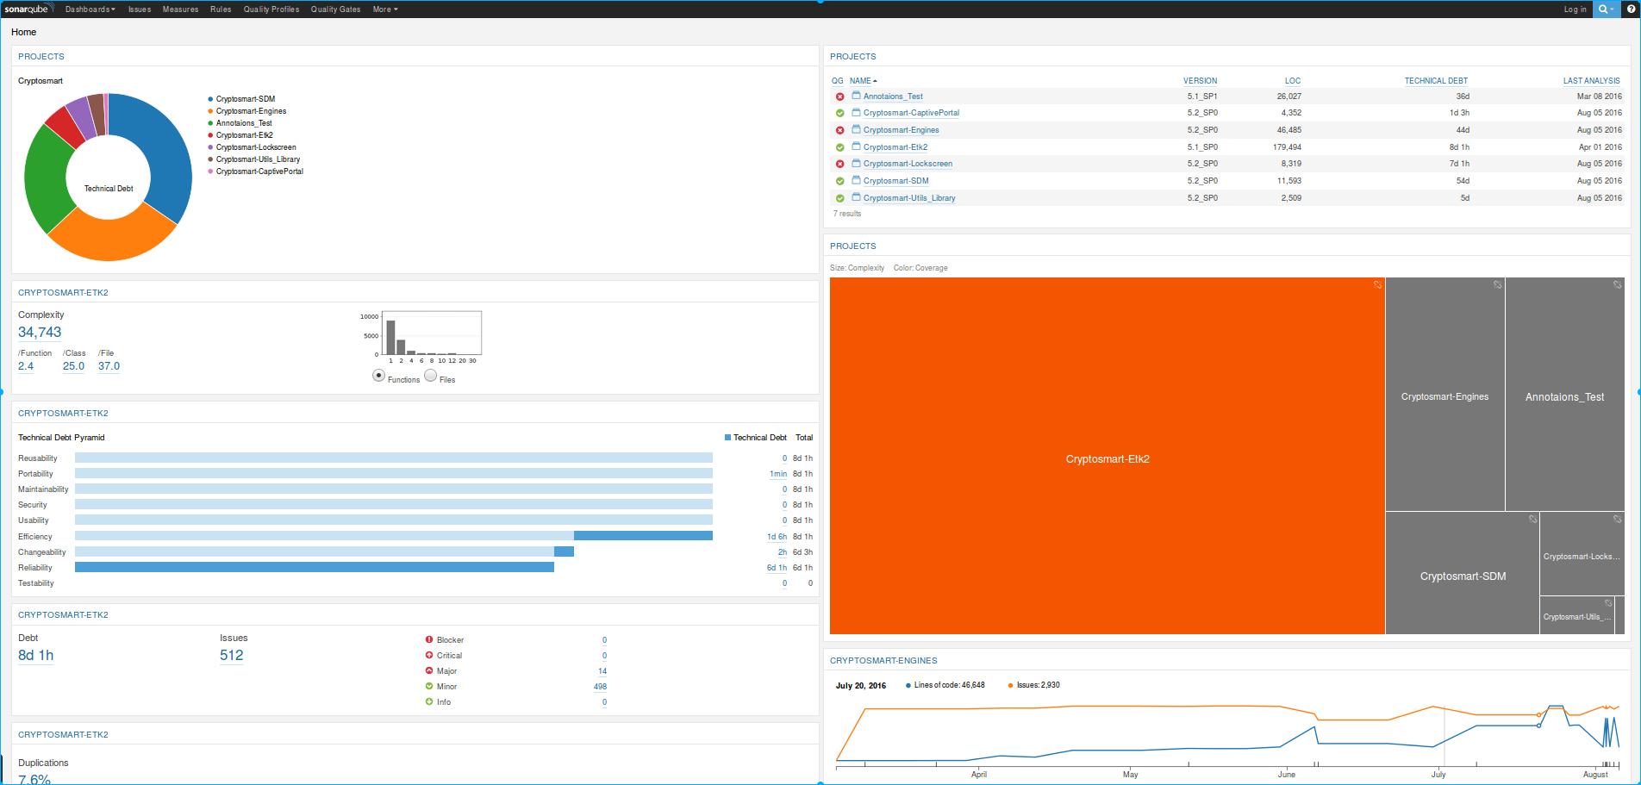Open the Minor issues count 498

(600, 687)
